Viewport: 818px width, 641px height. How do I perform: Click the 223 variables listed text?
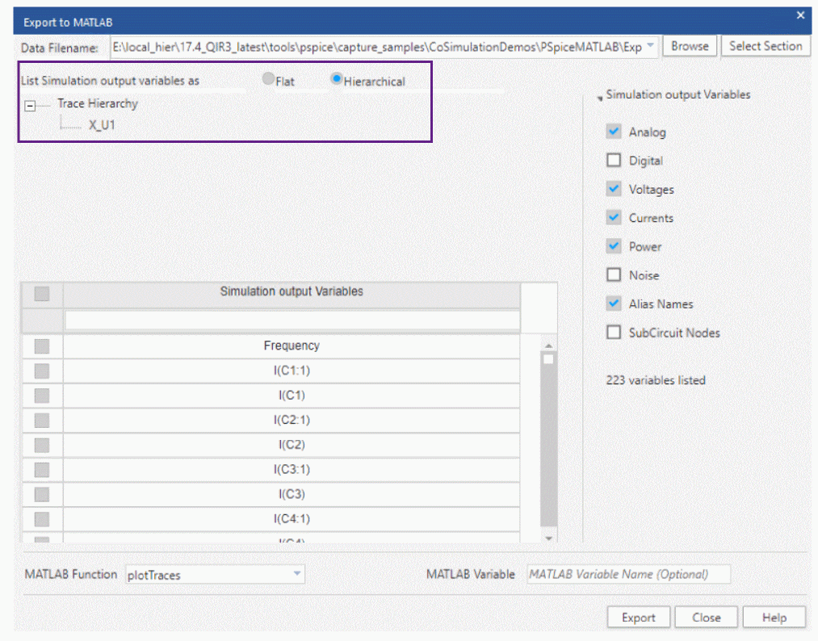pos(656,380)
